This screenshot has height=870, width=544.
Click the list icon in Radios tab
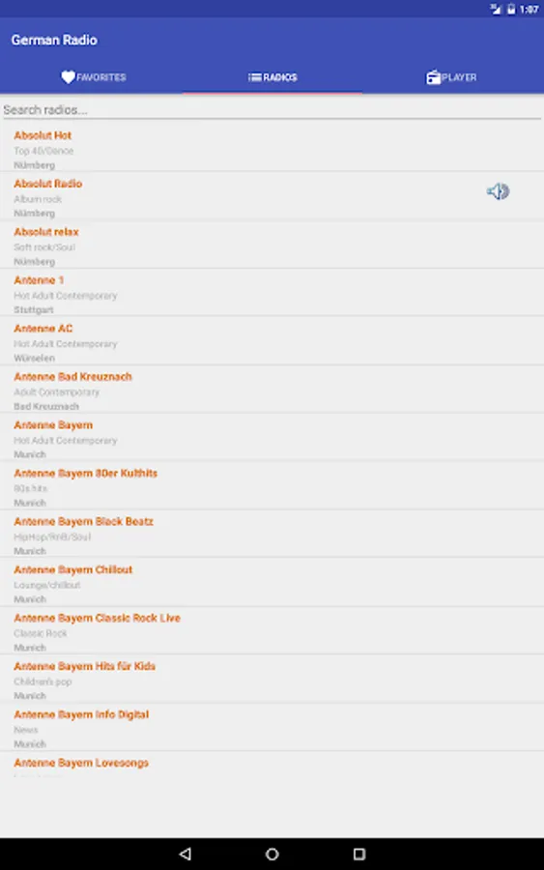[x=254, y=77]
